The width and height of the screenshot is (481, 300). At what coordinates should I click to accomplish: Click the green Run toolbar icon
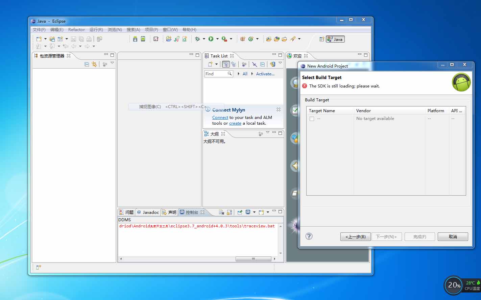tap(211, 39)
